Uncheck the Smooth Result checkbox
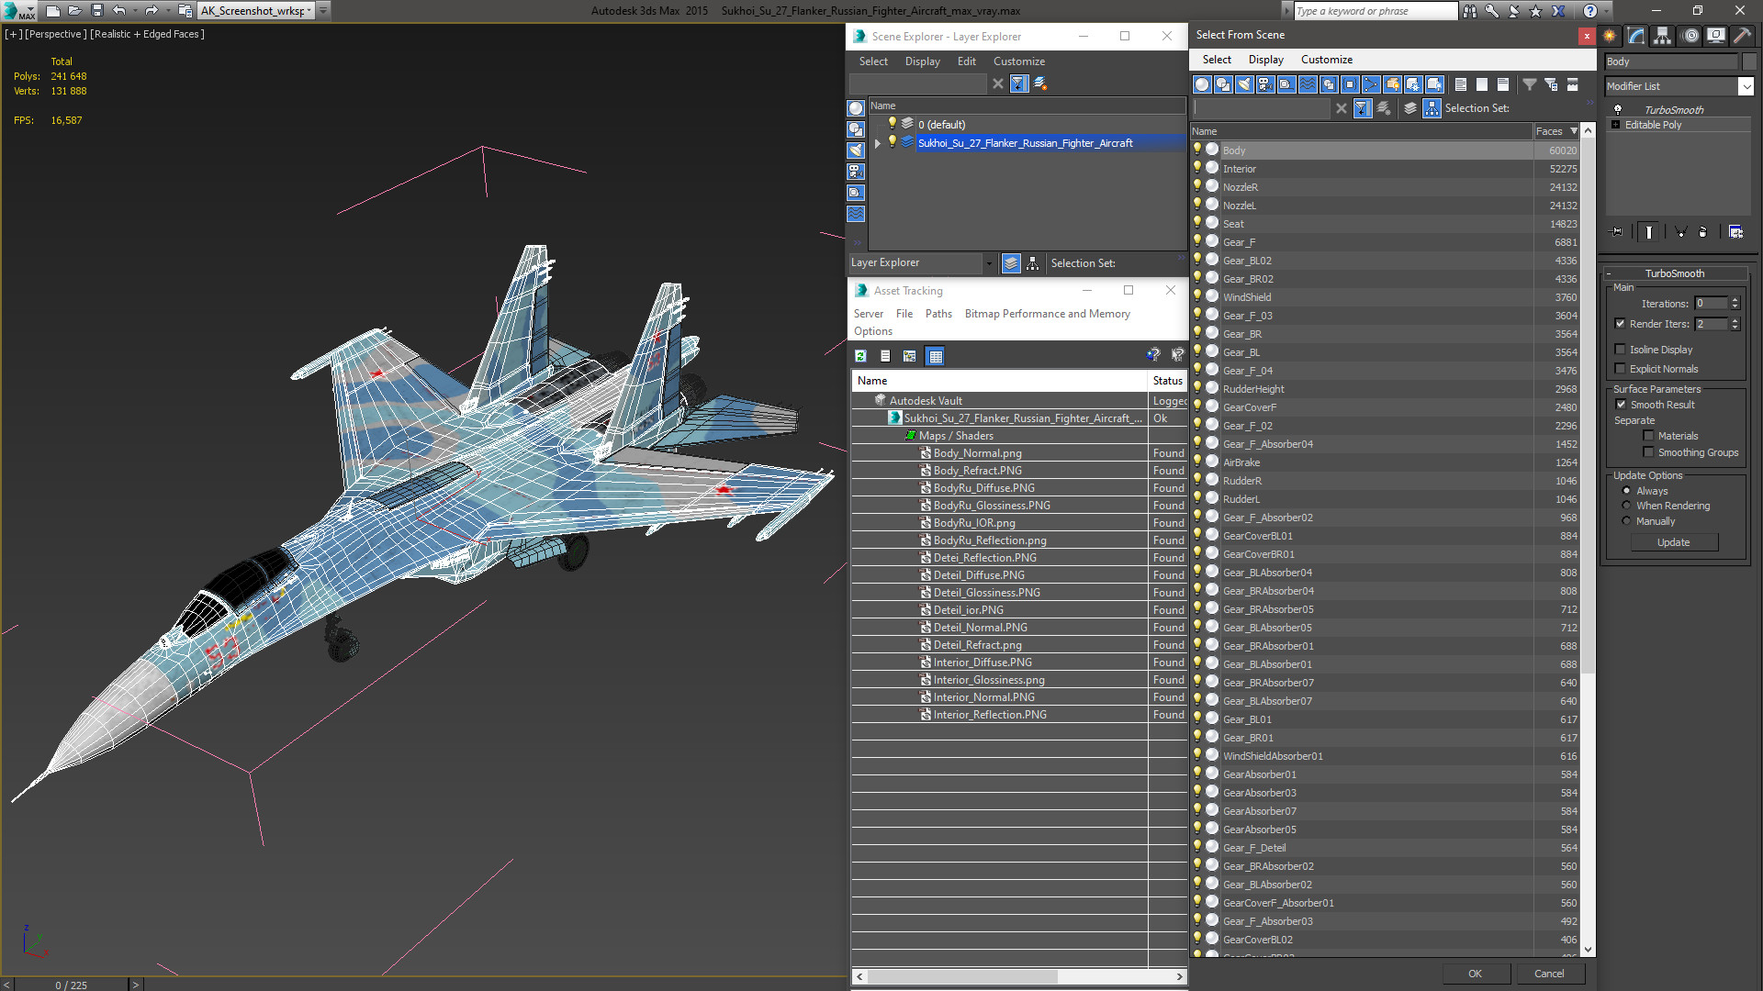The height and width of the screenshot is (991, 1763). (x=1621, y=405)
